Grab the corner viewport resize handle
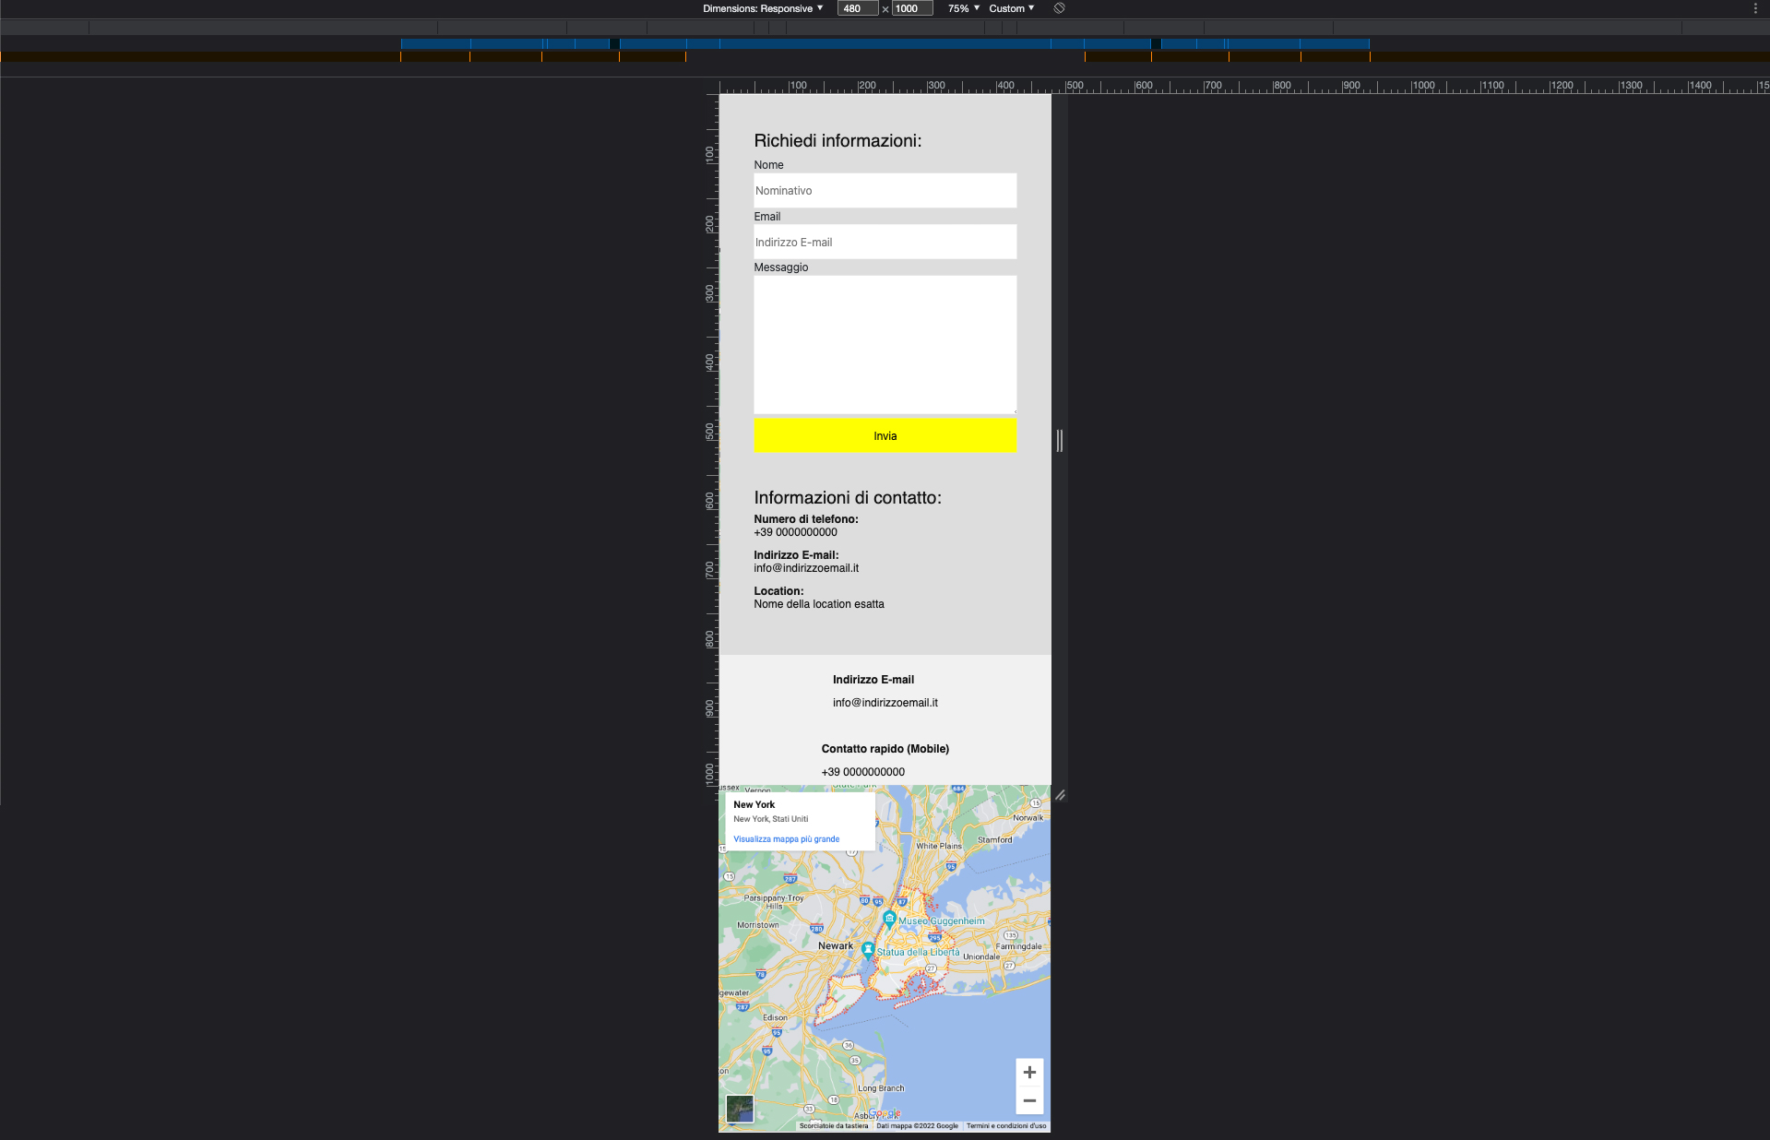Image resolution: width=1770 pixels, height=1140 pixels. click(1060, 795)
